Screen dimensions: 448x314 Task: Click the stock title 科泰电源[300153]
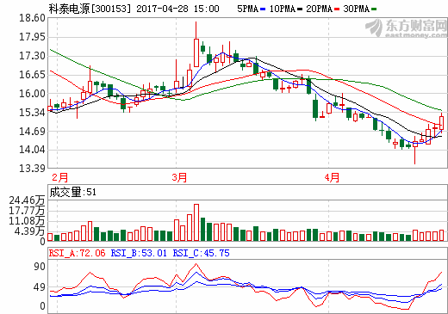coord(90,9)
